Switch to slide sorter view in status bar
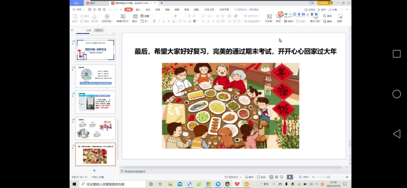407x188 pixels. point(276,177)
